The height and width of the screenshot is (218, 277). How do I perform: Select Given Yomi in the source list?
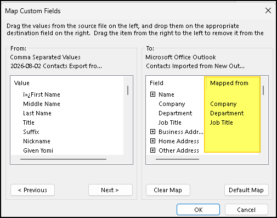38,150
